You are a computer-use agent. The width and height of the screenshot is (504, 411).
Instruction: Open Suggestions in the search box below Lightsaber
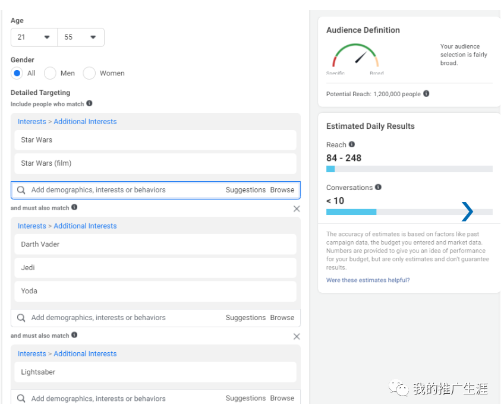pos(245,399)
